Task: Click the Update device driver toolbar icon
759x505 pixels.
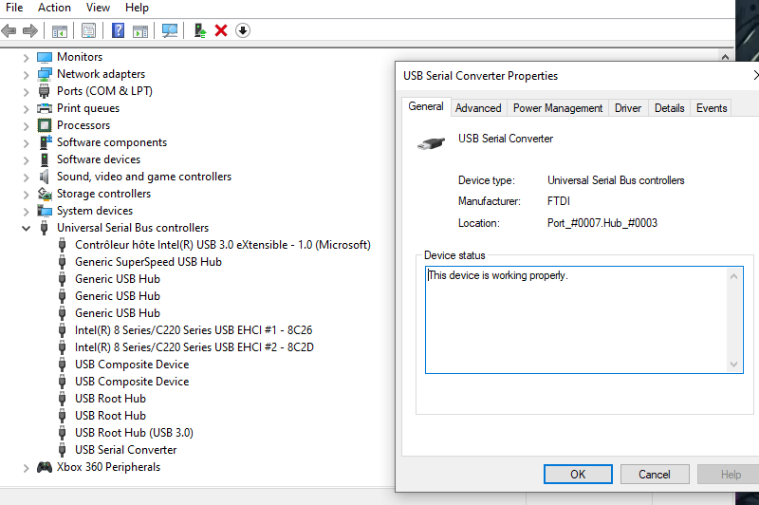Action: point(200,30)
